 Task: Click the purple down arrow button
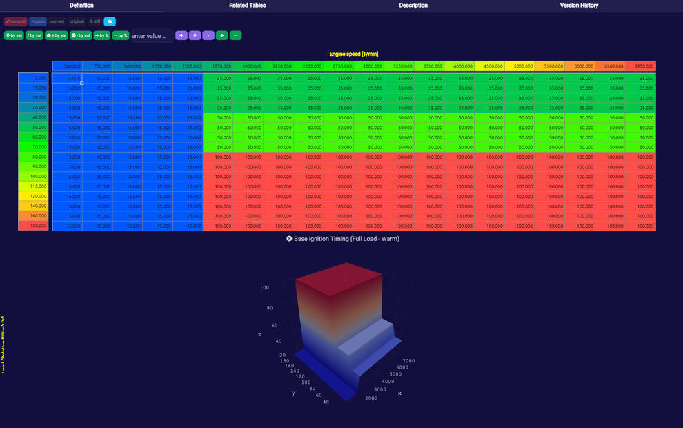[x=195, y=35]
